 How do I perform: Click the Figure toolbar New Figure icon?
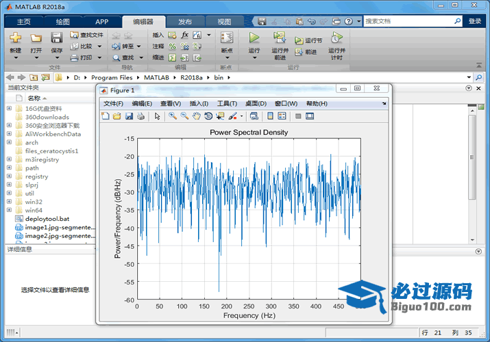click(x=106, y=116)
